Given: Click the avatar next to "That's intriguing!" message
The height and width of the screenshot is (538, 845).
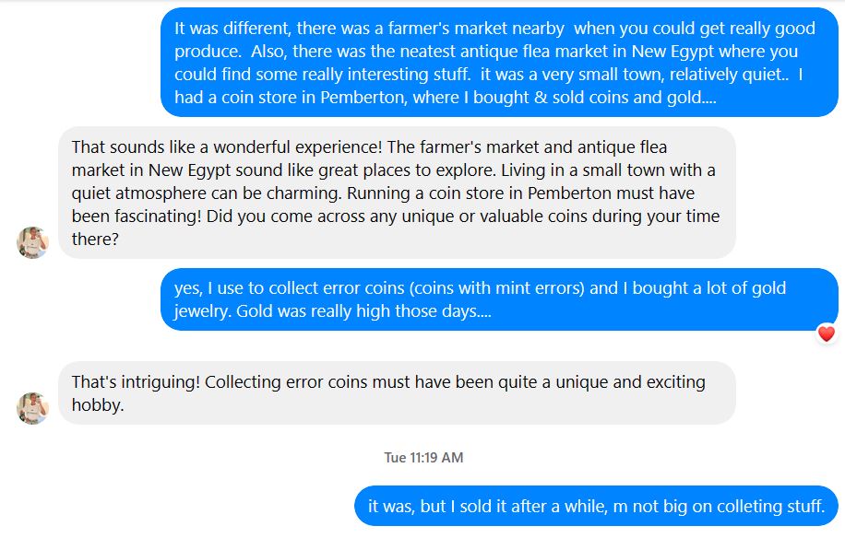Looking at the screenshot, I should (x=32, y=408).
